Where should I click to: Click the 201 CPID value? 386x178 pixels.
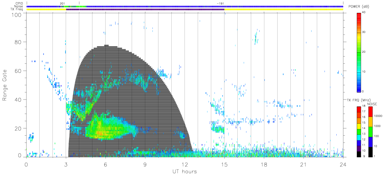pyautogui.click(x=62, y=3)
